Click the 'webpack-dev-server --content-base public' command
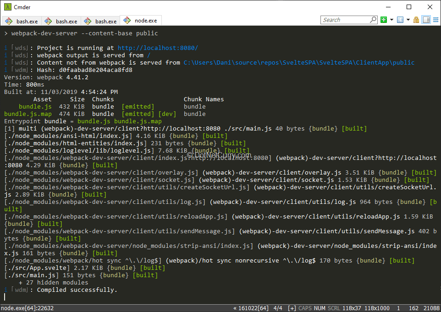 click(85, 33)
